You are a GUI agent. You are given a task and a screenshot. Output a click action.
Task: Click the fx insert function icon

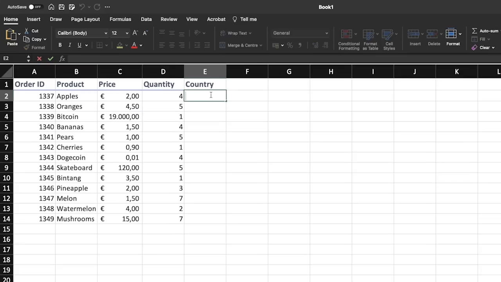pos(62,59)
